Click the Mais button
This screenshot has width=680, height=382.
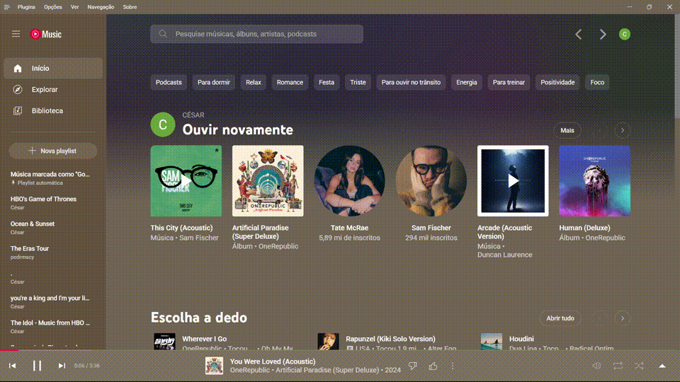[567, 130]
